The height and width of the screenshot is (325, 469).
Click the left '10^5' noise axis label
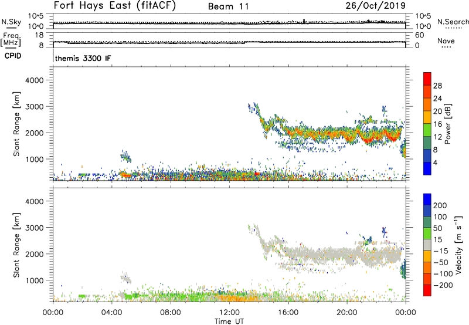36,16
